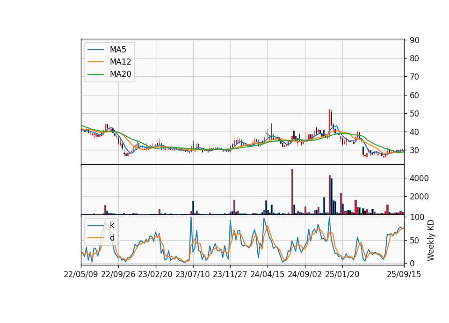The image size is (449, 323).
Task: Click the price axis value 30
Action: click(414, 150)
